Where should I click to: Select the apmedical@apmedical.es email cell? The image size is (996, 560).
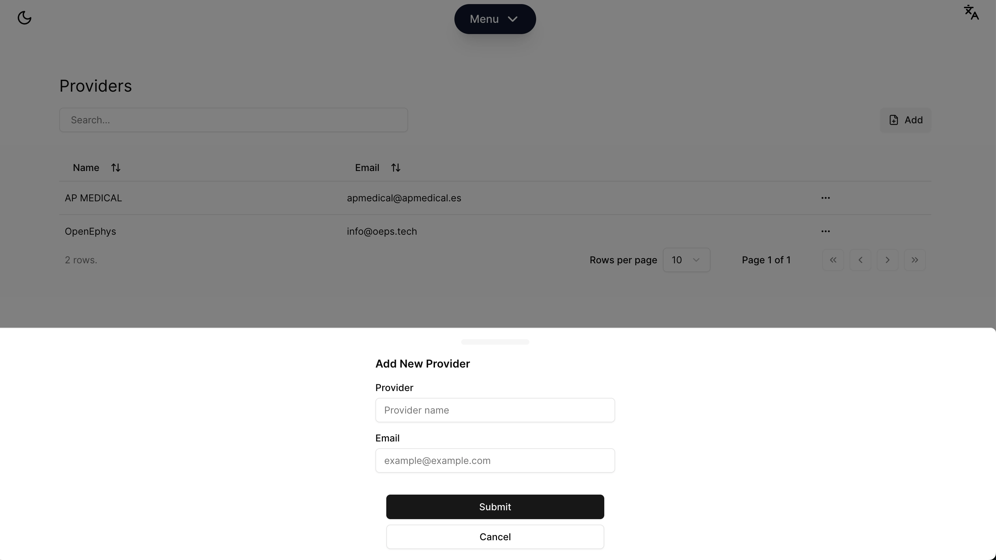[x=404, y=198]
